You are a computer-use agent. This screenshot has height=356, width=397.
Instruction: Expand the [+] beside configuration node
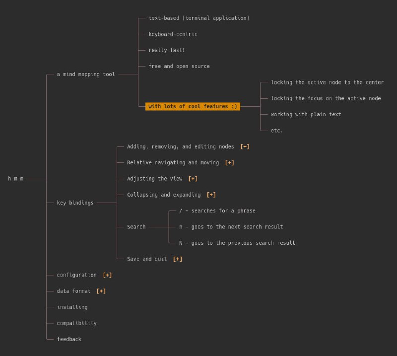[107, 275]
